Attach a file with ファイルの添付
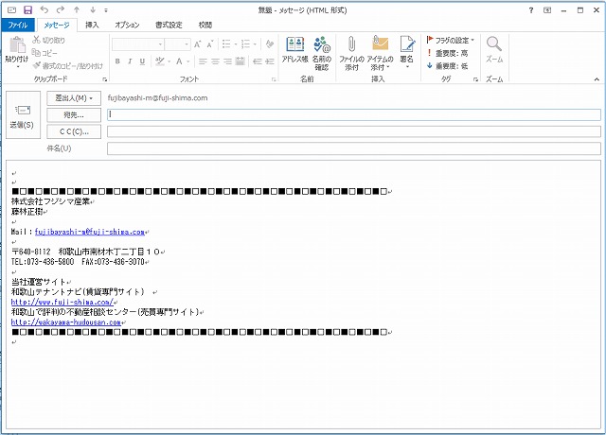The image size is (606, 435). coord(351,51)
